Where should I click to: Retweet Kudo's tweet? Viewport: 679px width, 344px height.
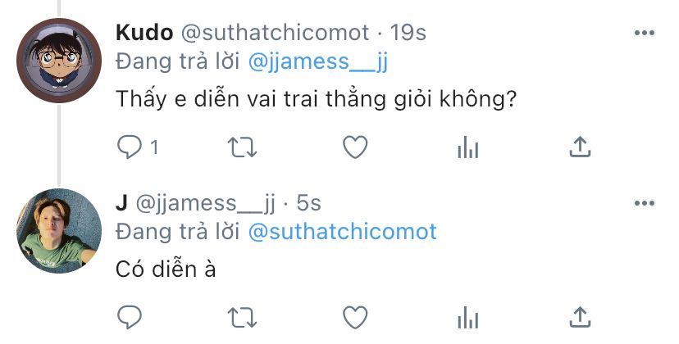point(243,147)
